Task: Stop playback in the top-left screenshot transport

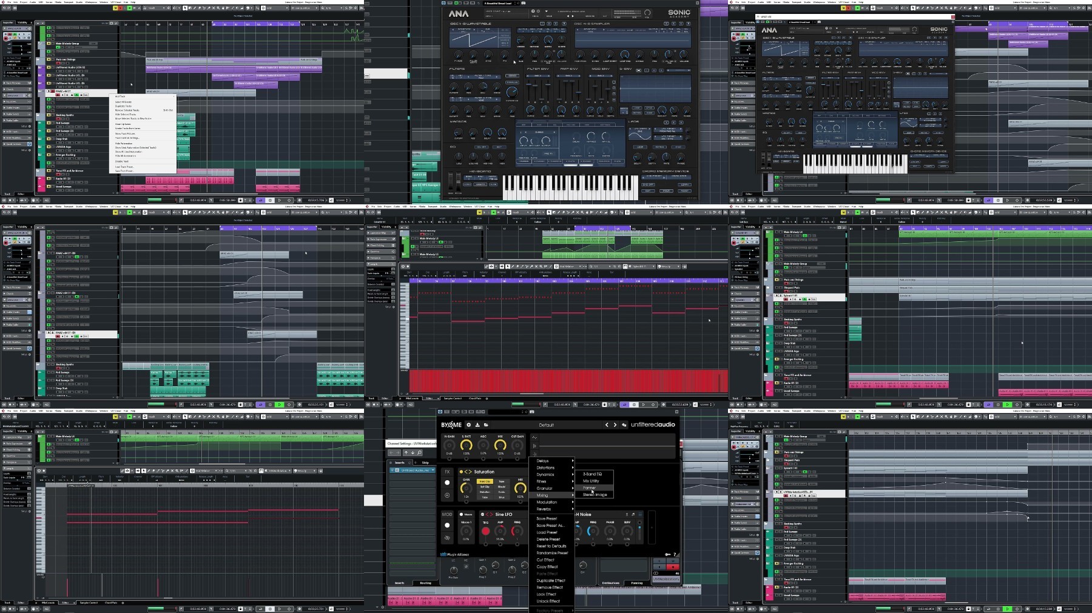Action: pos(270,200)
